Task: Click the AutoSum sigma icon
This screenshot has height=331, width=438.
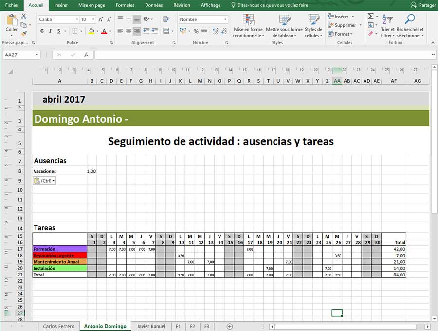Action: point(371,16)
